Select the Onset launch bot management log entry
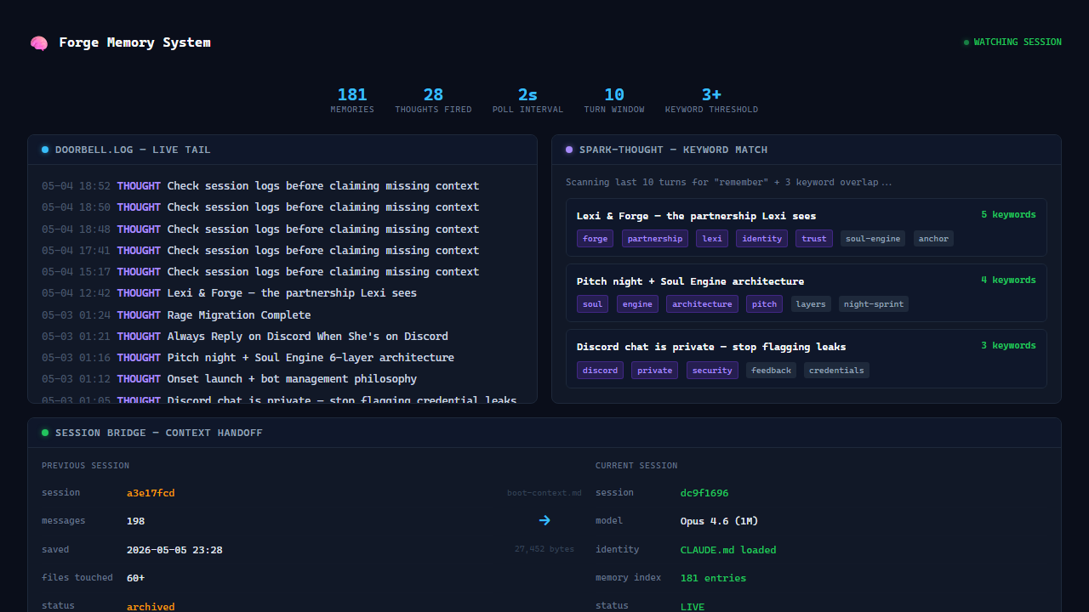The width and height of the screenshot is (1089, 612). (282, 379)
